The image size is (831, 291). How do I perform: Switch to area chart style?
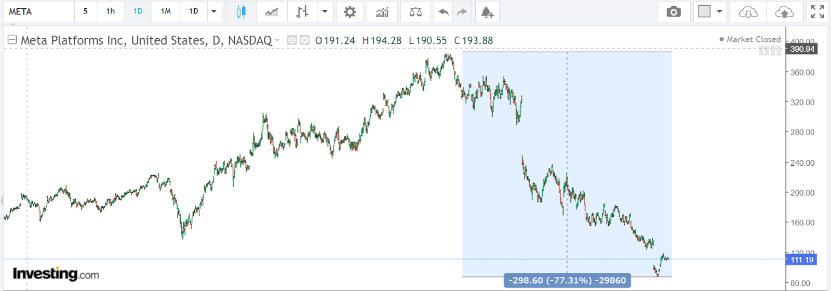[272, 11]
